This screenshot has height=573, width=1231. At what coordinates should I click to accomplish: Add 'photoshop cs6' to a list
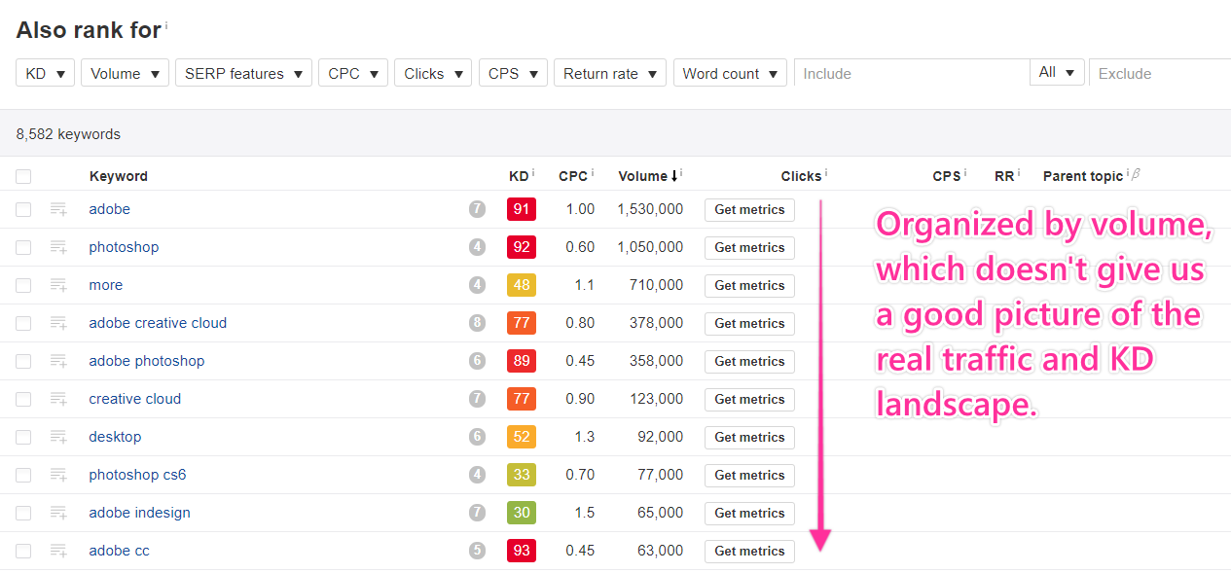click(x=58, y=475)
